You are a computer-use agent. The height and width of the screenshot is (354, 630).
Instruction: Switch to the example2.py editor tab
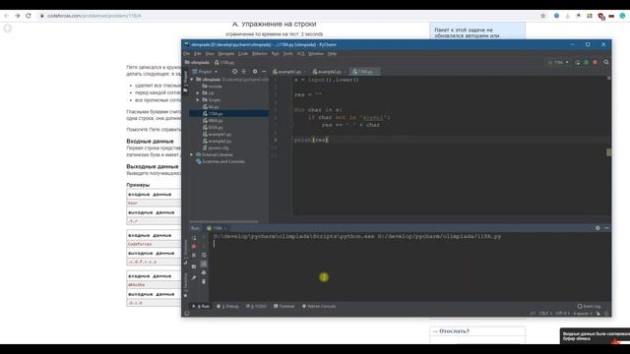(x=329, y=72)
